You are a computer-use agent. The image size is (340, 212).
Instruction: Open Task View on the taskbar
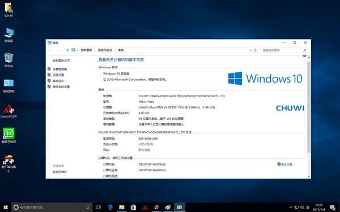tap(98, 207)
